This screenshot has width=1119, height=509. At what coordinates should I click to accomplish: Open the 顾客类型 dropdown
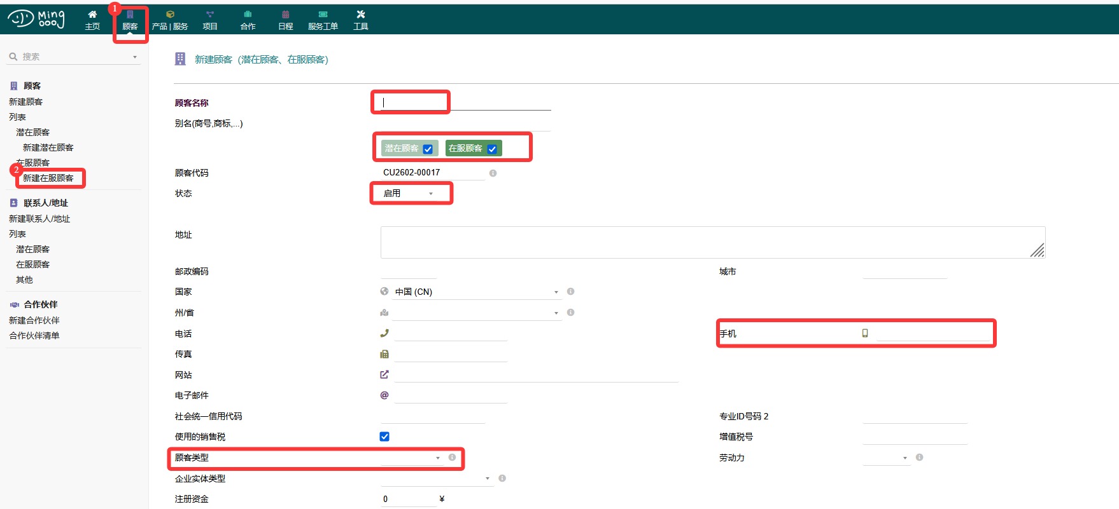click(x=411, y=458)
